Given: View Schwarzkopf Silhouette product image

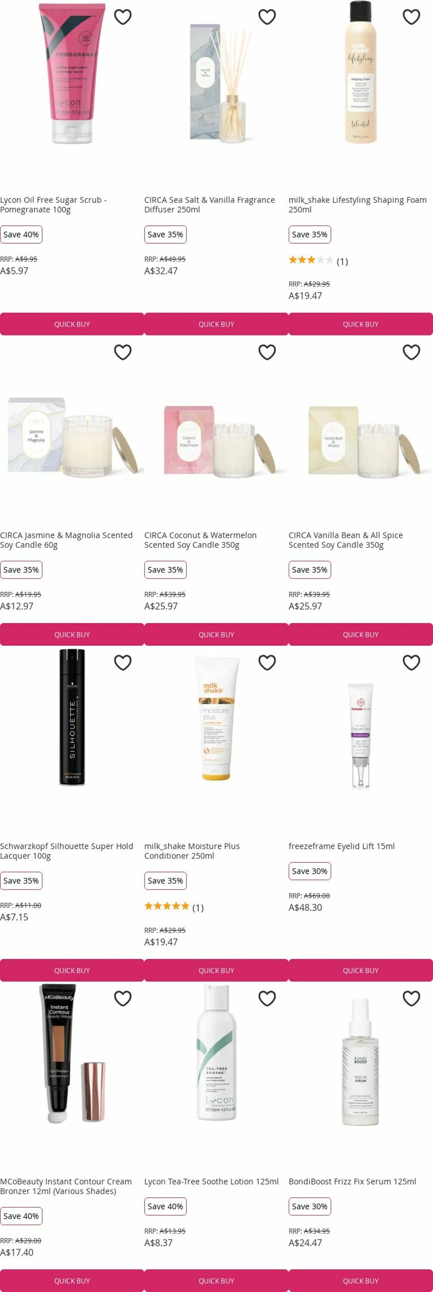Looking at the screenshot, I should point(72,717).
